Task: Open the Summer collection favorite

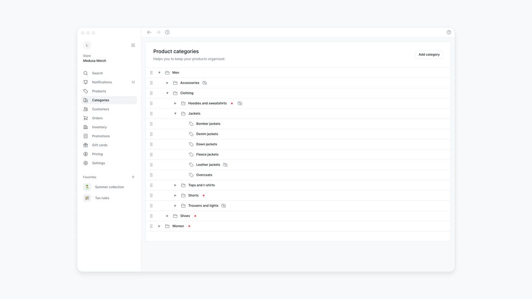Action: click(x=109, y=187)
